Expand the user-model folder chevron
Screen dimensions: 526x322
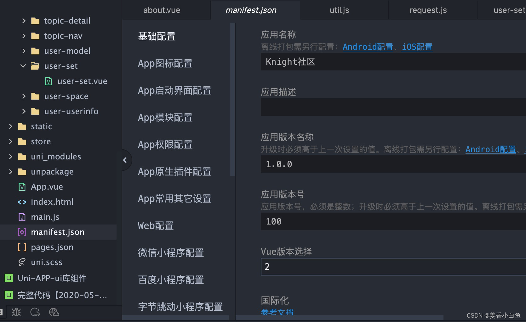point(24,51)
